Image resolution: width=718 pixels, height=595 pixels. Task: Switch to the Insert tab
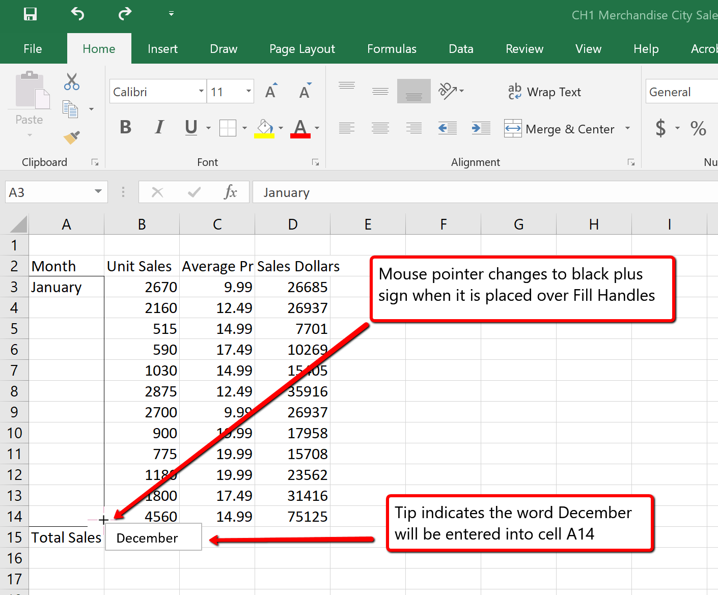click(x=162, y=49)
